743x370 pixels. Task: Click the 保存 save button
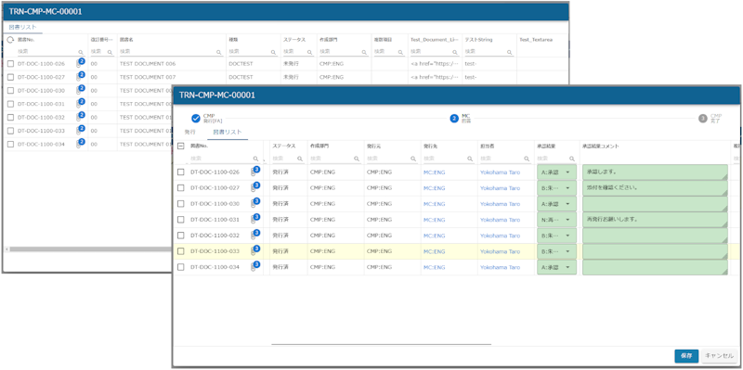(x=686, y=356)
